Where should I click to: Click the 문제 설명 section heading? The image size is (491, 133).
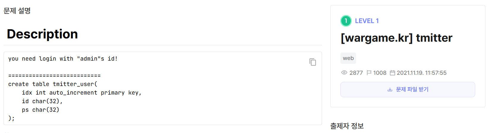[x=17, y=11]
